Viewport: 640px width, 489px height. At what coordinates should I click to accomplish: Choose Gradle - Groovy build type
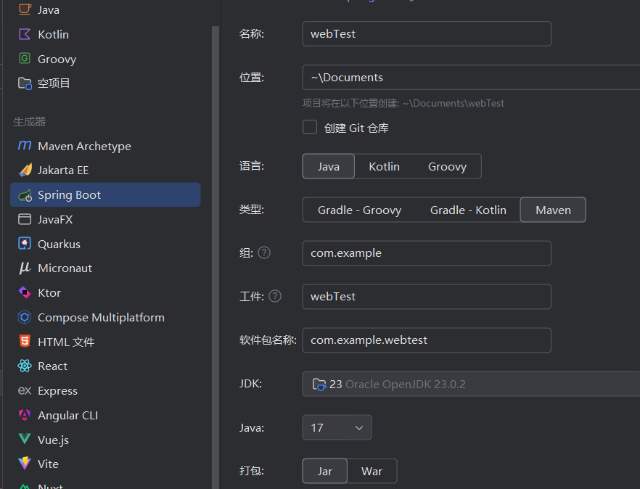coord(360,210)
